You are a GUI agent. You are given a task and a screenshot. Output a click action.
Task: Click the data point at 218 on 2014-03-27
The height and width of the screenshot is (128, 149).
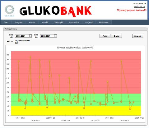tap(108, 82)
